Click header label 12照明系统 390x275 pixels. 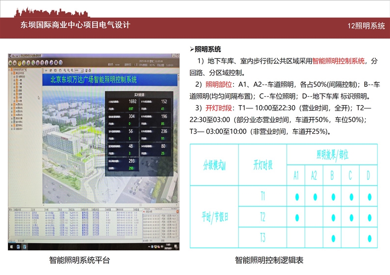coord(366,26)
